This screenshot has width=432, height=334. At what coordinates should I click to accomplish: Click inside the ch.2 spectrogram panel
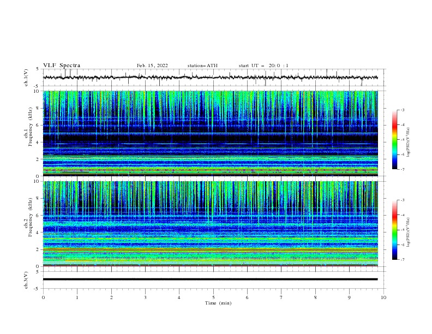click(210, 224)
